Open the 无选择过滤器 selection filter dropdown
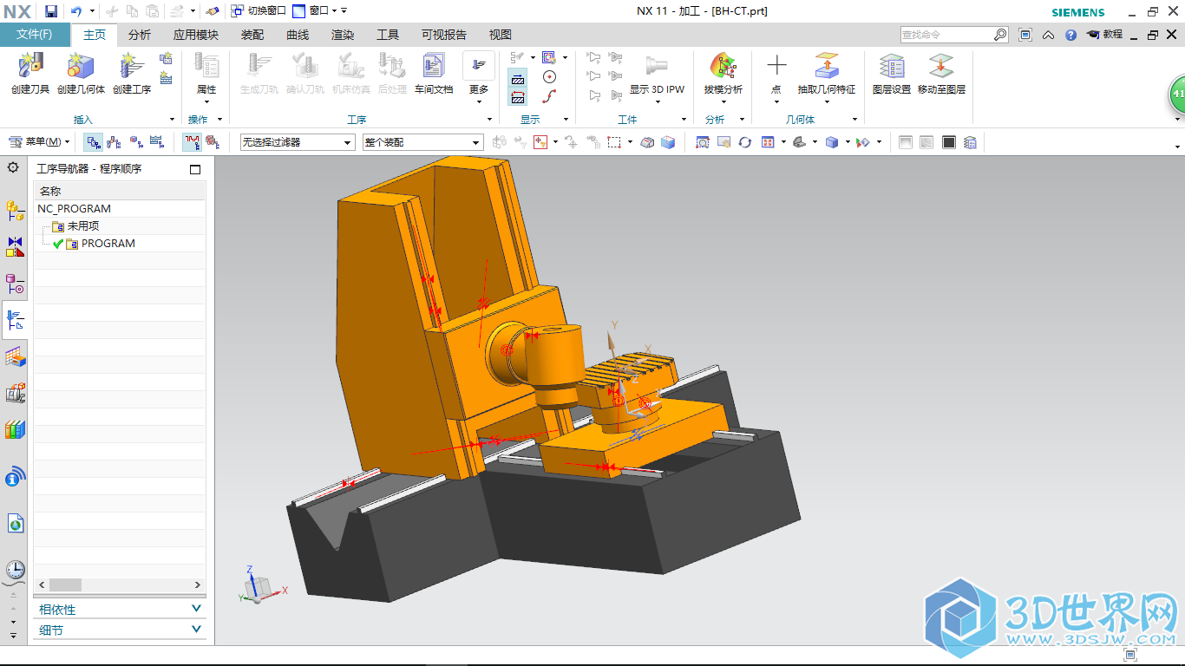The width and height of the screenshot is (1185, 666). 298,142
